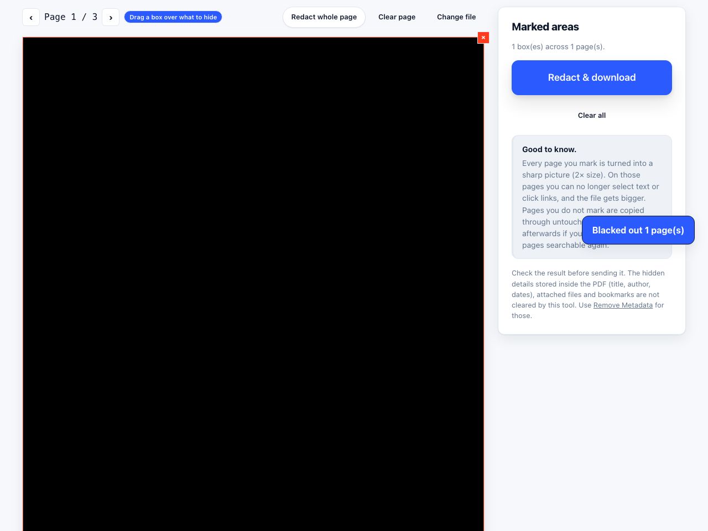Choose Change file option
The height and width of the screenshot is (531, 708).
pyautogui.click(x=456, y=17)
